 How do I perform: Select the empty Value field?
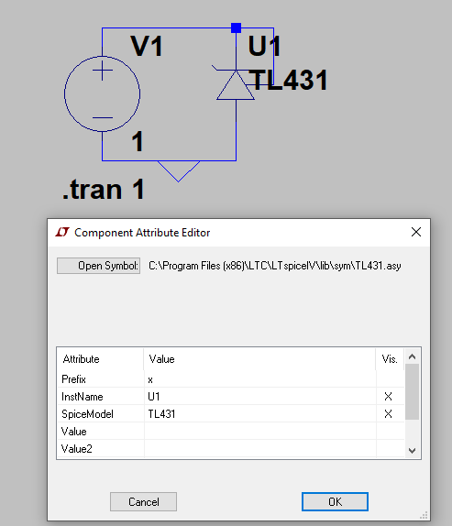point(260,431)
